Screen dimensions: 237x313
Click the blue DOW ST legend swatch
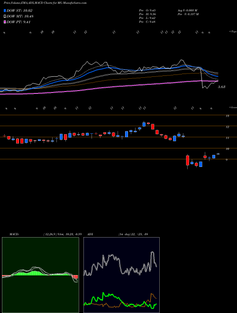click(5, 10)
